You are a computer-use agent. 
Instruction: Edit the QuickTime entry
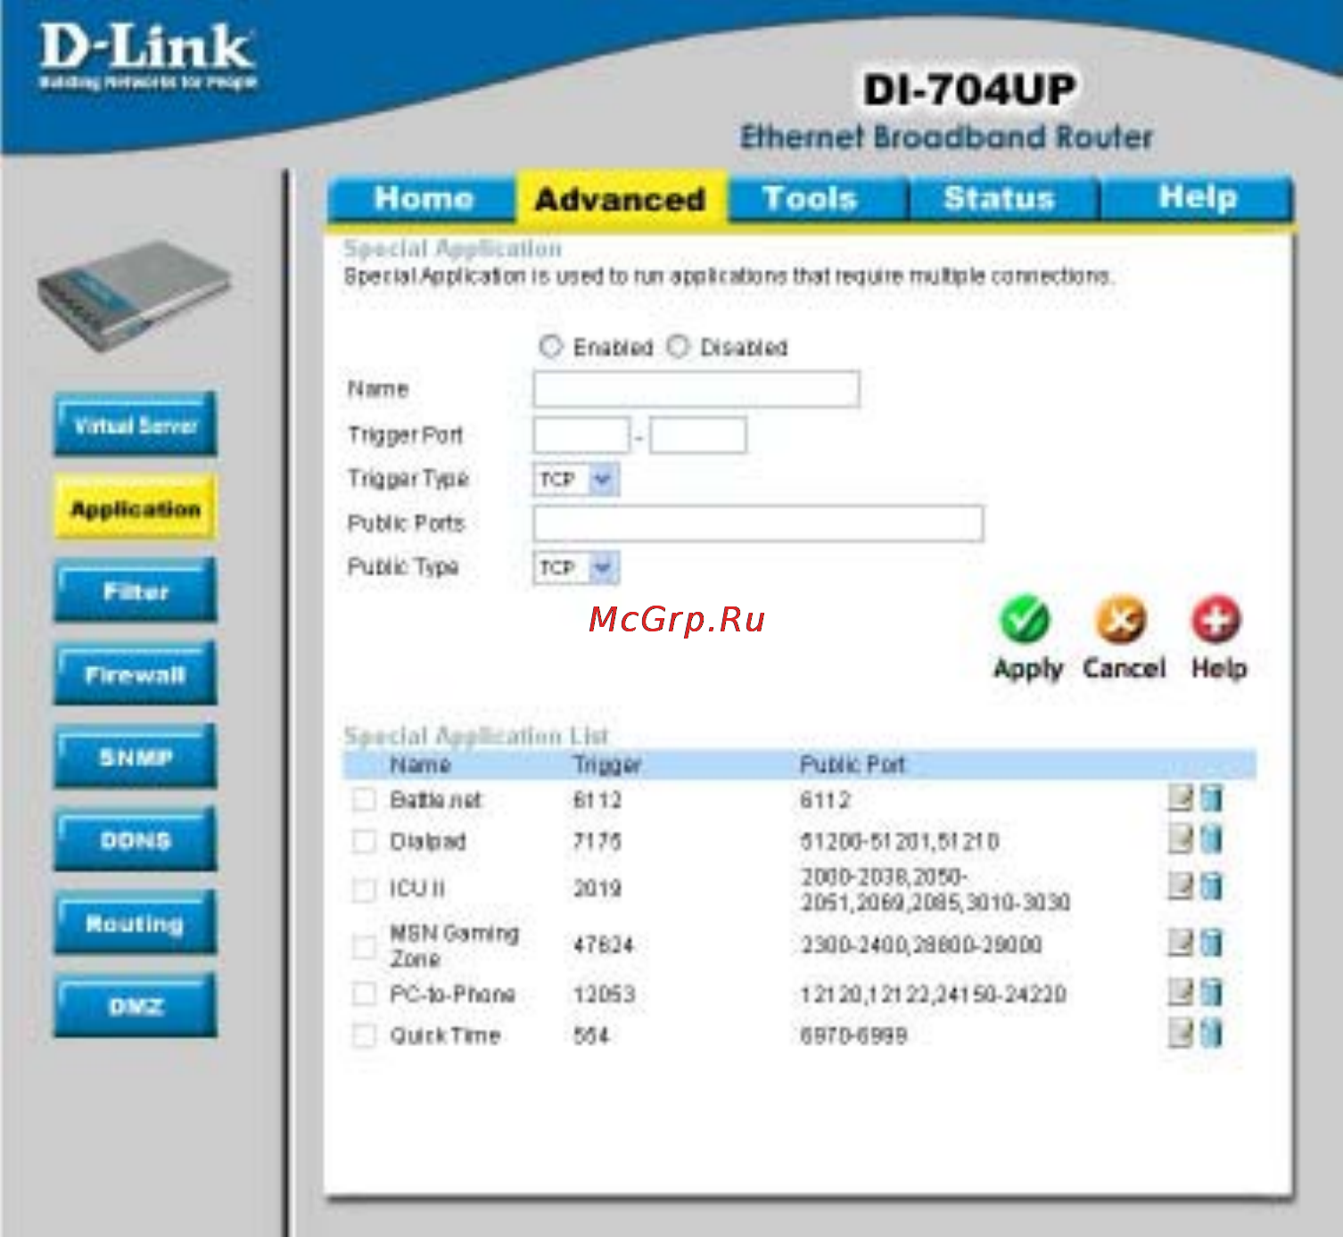click(1181, 1034)
